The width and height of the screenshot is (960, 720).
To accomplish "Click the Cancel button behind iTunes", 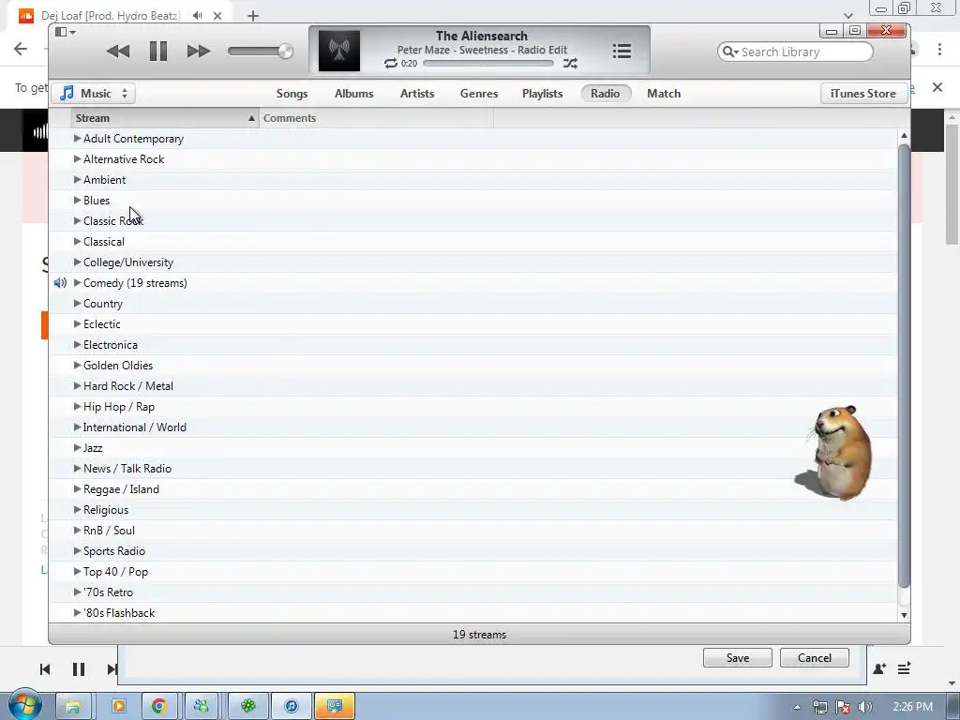I will [815, 657].
